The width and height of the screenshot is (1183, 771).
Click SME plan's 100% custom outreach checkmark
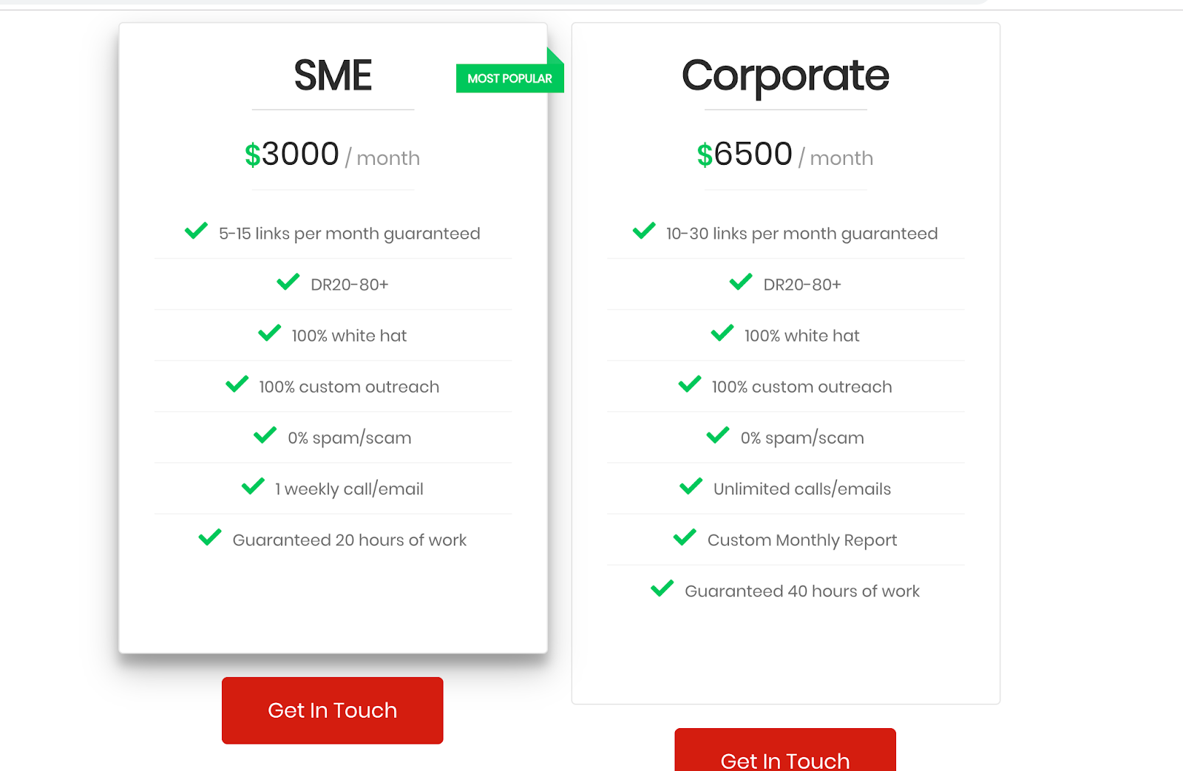pos(237,384)
